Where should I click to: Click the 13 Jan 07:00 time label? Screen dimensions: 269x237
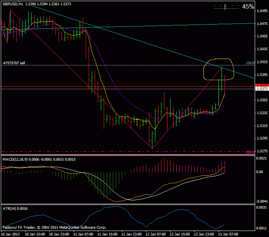pos(228,234)
